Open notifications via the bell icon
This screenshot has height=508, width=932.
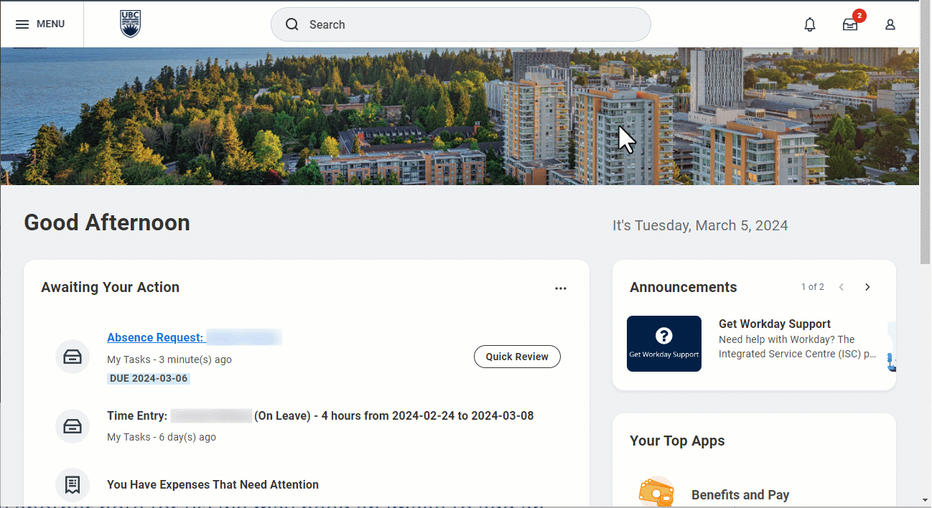[x=809, y=24]
